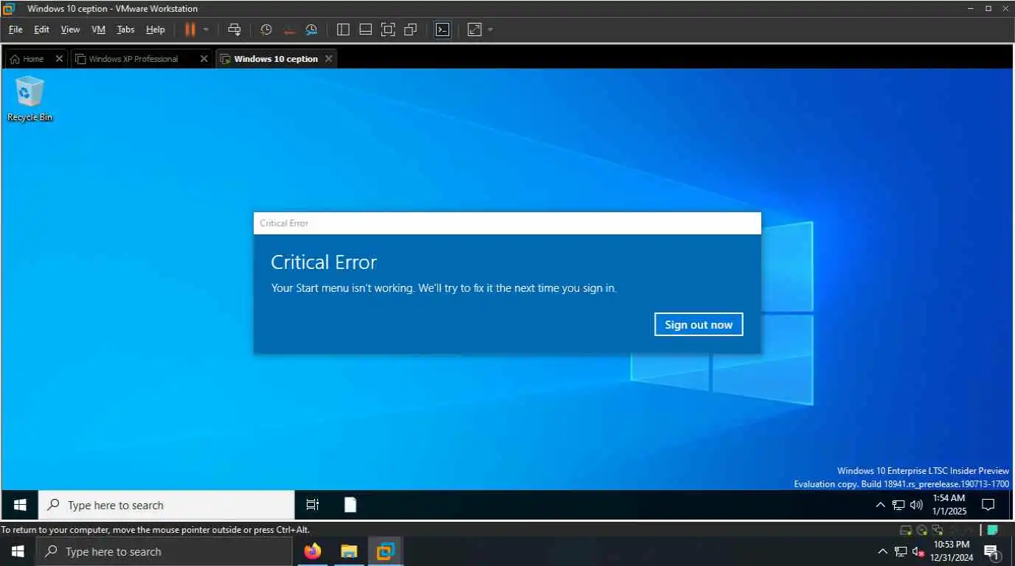This screenshot has width=1015, height=566.
Task: Click the host network tray icon
Action: [x=901, y=551]
